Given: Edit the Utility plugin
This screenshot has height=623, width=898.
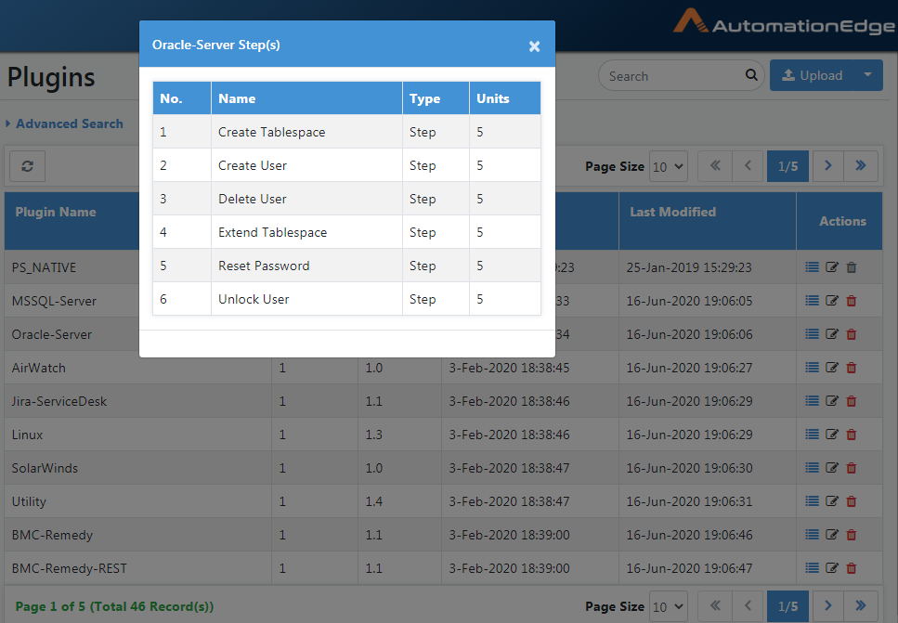Looking at the screenshot, I should (831, 501).
